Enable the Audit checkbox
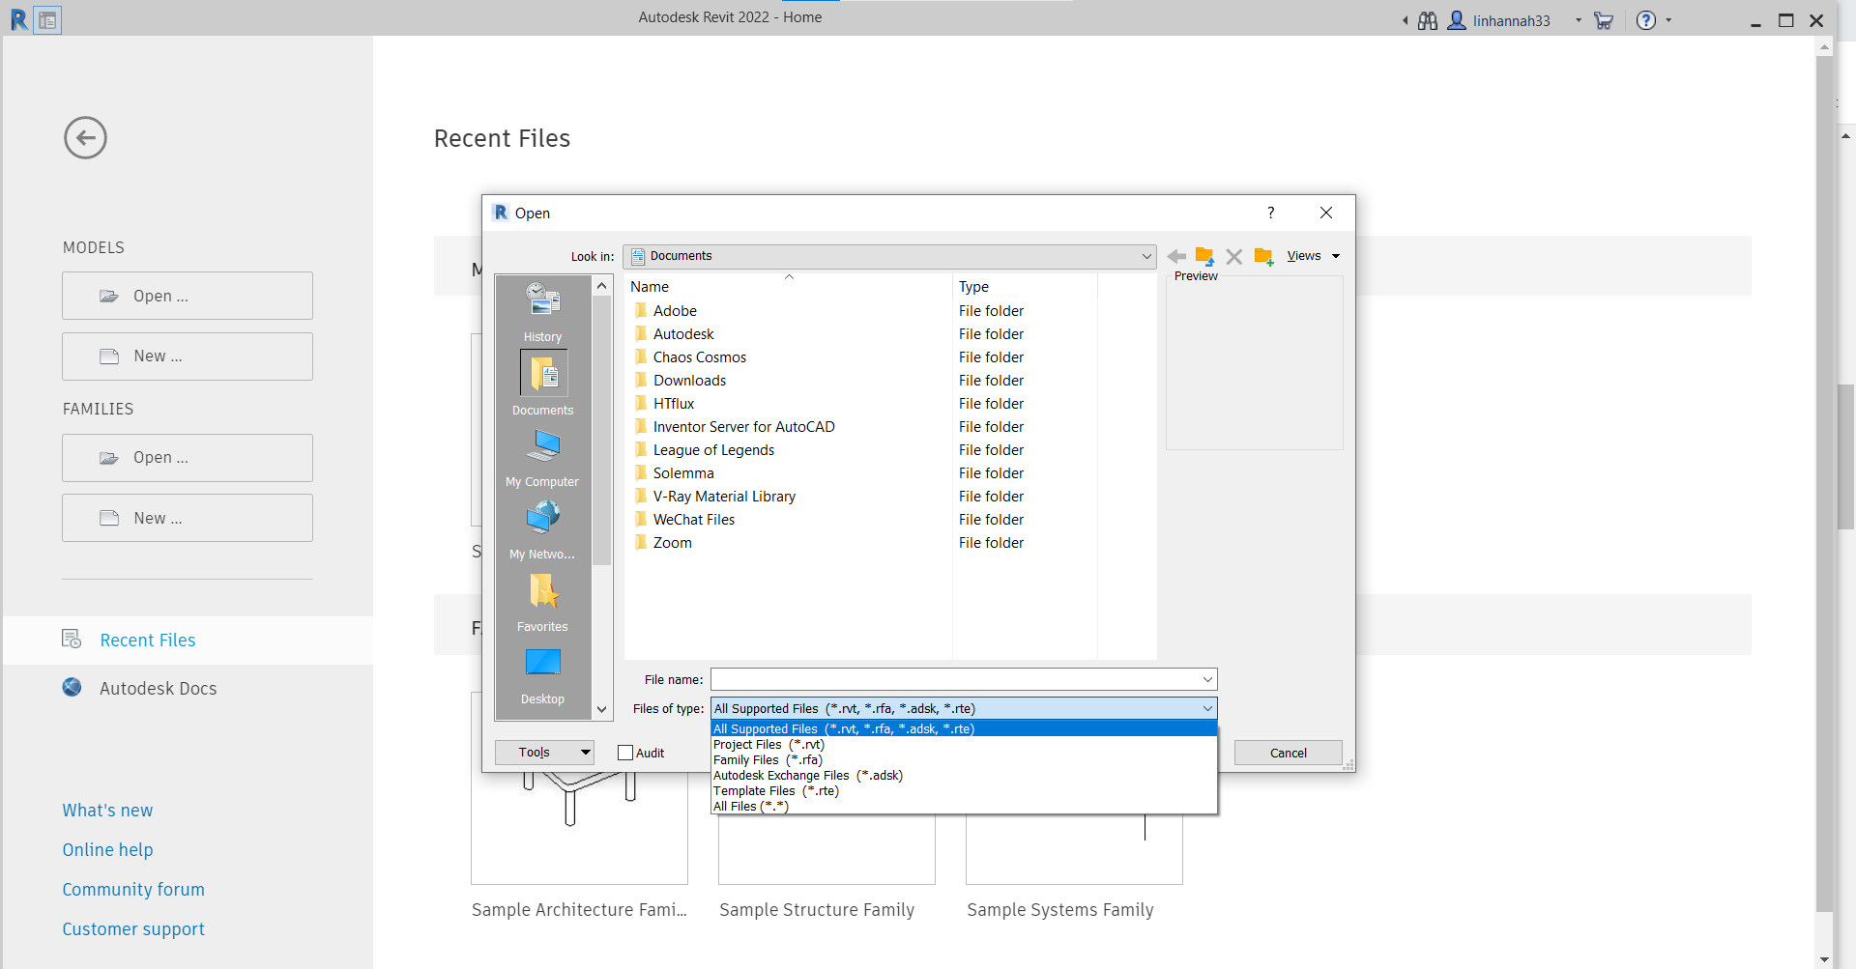The height and width of the screenshot is (969, 1856). (624, 752)
